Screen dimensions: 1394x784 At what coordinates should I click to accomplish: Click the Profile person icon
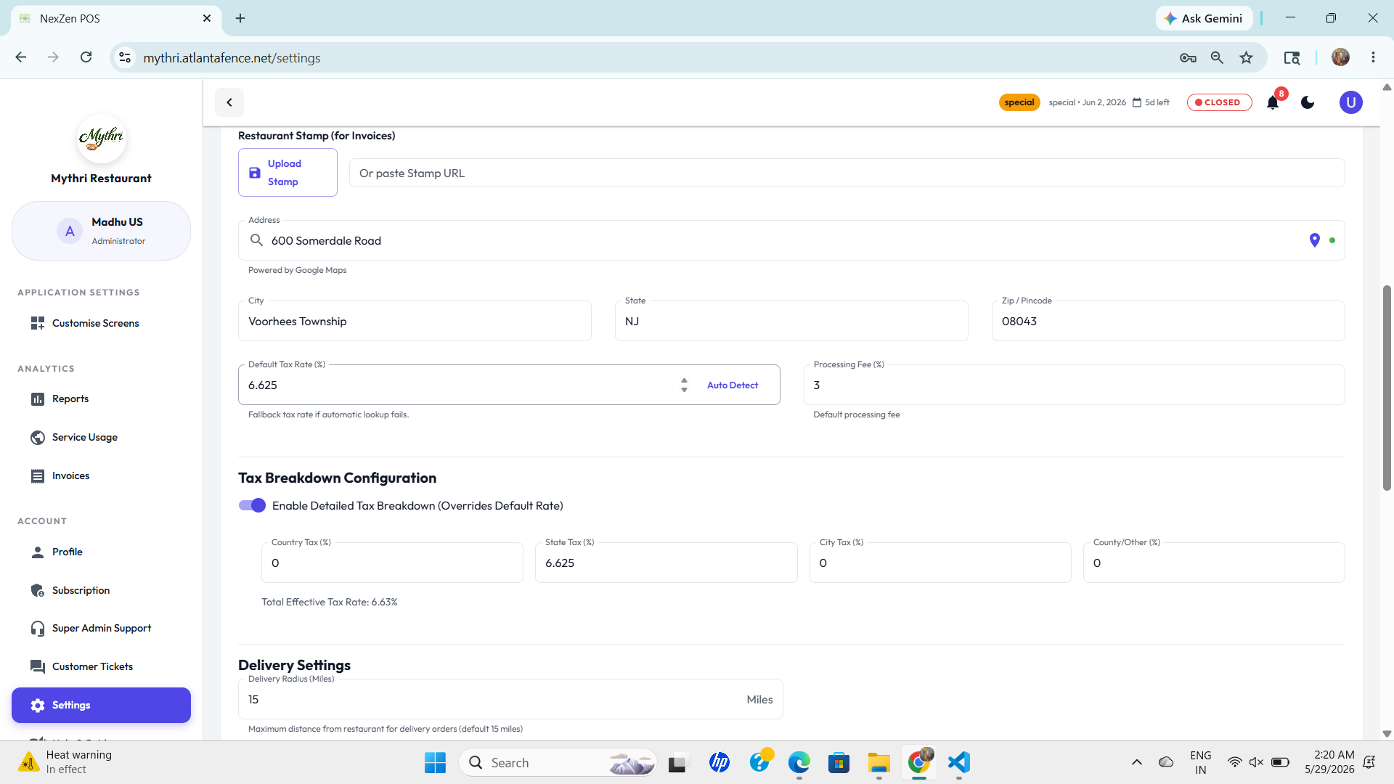tap(38, 552)
